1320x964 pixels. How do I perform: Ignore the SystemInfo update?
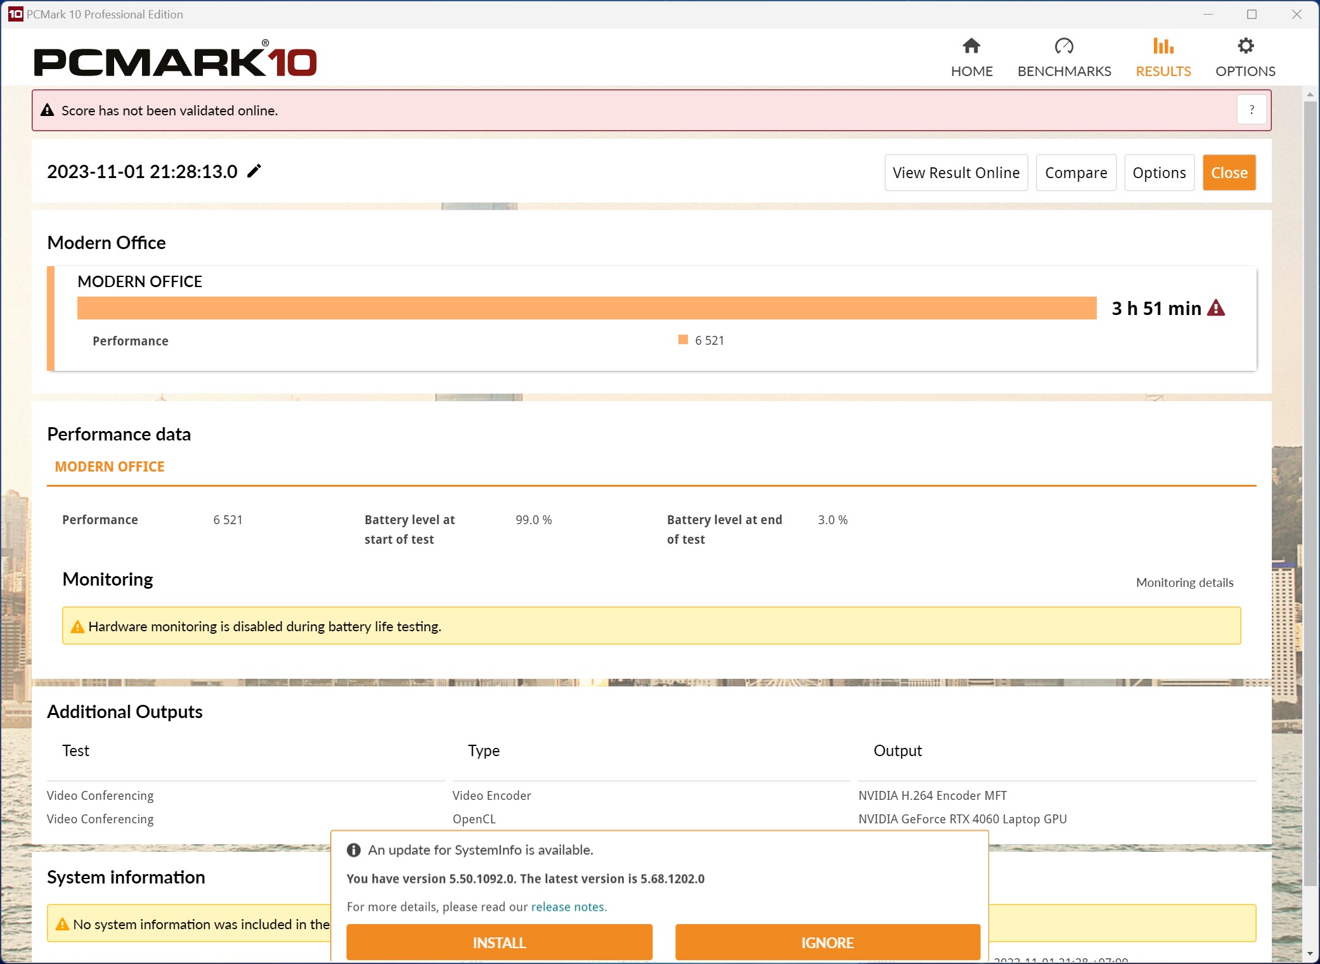point(827,942)
